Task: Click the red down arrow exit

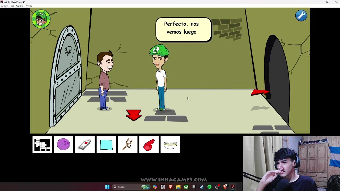Action: (x=134, y=115)
